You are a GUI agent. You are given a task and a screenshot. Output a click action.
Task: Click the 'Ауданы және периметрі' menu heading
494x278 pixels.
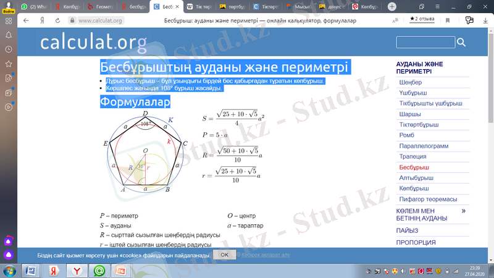pyautogui.click(x=419, y=67)
